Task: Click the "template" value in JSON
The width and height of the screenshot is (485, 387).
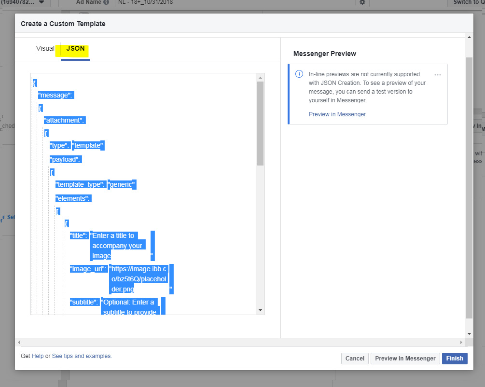Action: click(88, 145)
